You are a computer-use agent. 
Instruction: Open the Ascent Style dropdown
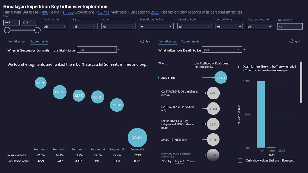229,26
